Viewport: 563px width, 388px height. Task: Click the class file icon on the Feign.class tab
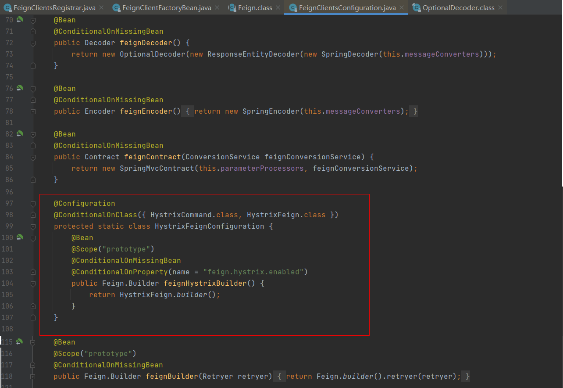pos(232,8)
